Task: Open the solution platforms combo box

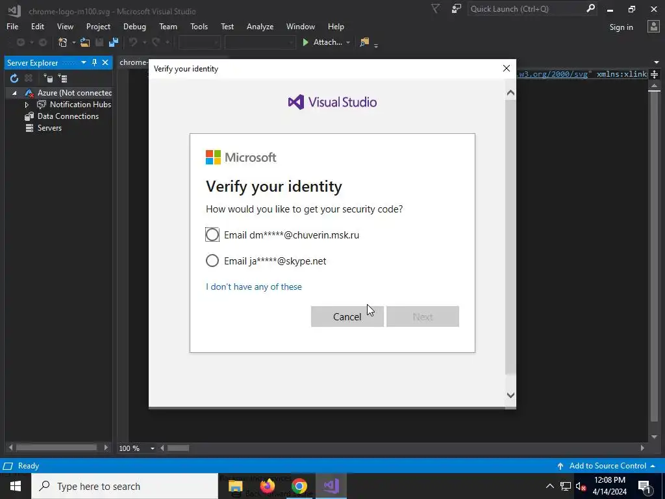Action: pyautogui.click(x=260, y=42)
